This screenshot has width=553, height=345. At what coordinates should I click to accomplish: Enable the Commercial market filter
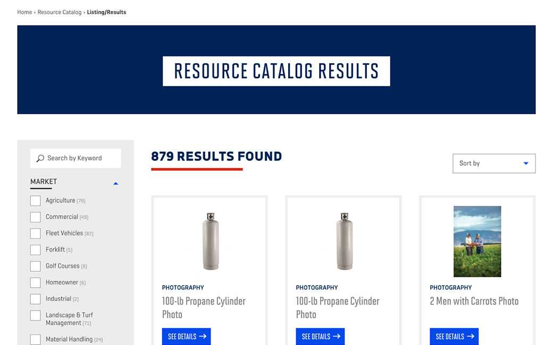(x=36, y=217)
